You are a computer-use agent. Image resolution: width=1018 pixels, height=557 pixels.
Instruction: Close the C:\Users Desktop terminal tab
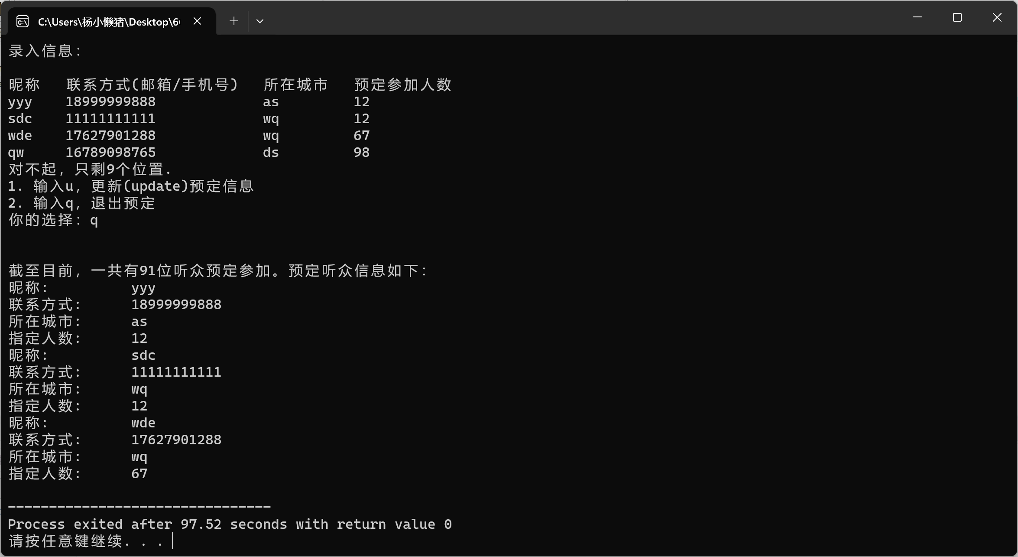click(197, 21)
